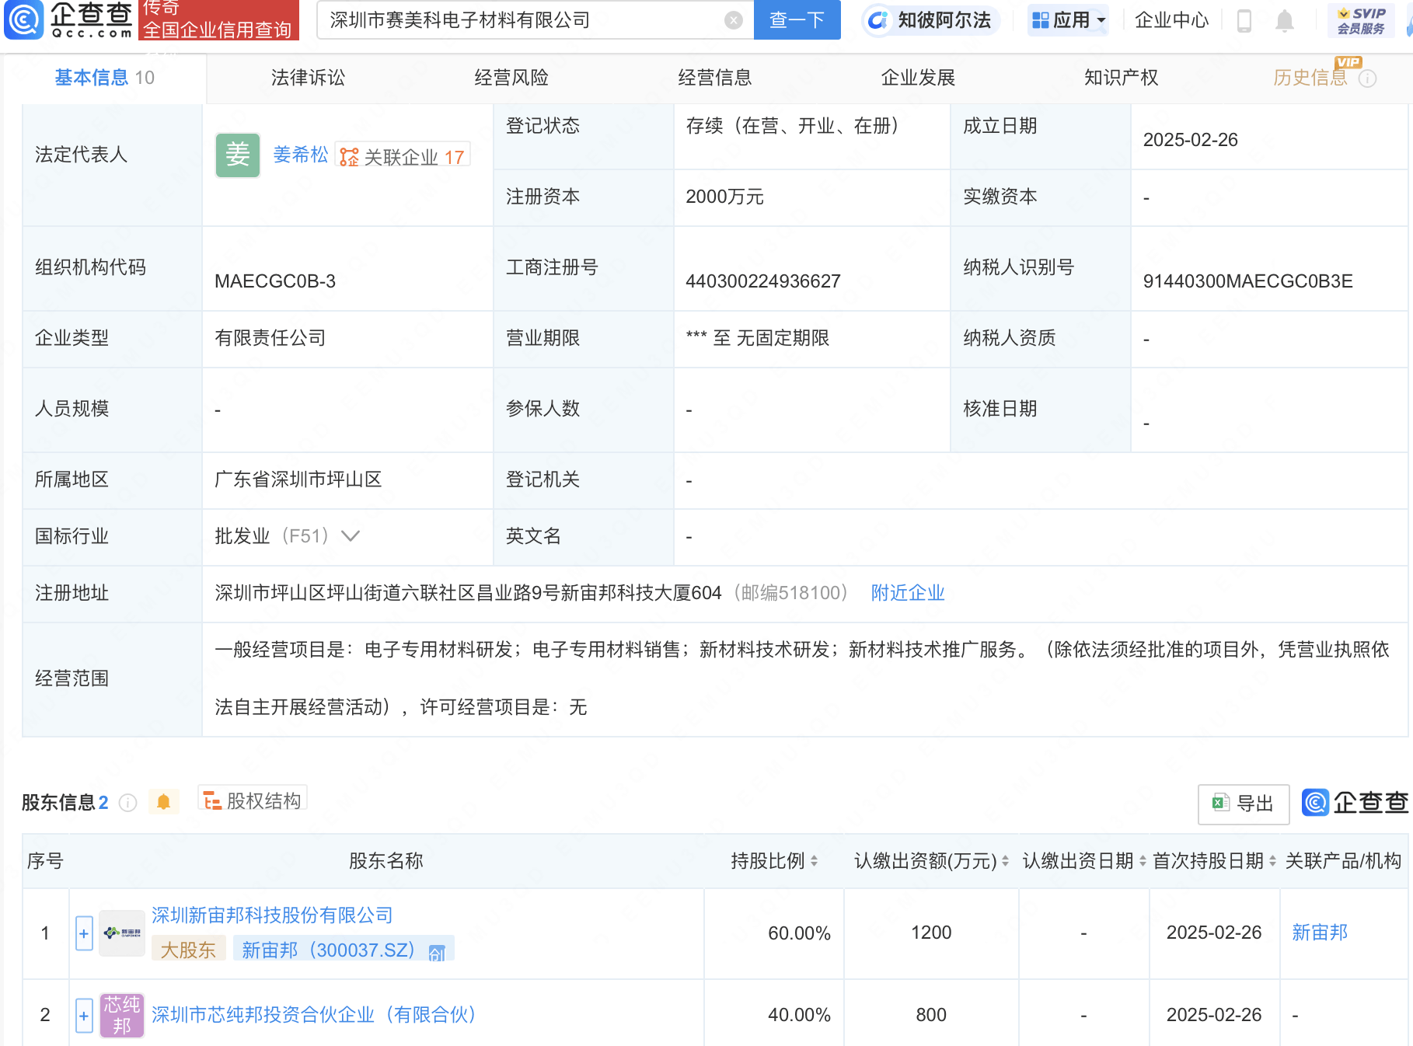Switch to the 法律诉讼 tab
This screenshot has height=1046, width=1413.
coord(308,78)
